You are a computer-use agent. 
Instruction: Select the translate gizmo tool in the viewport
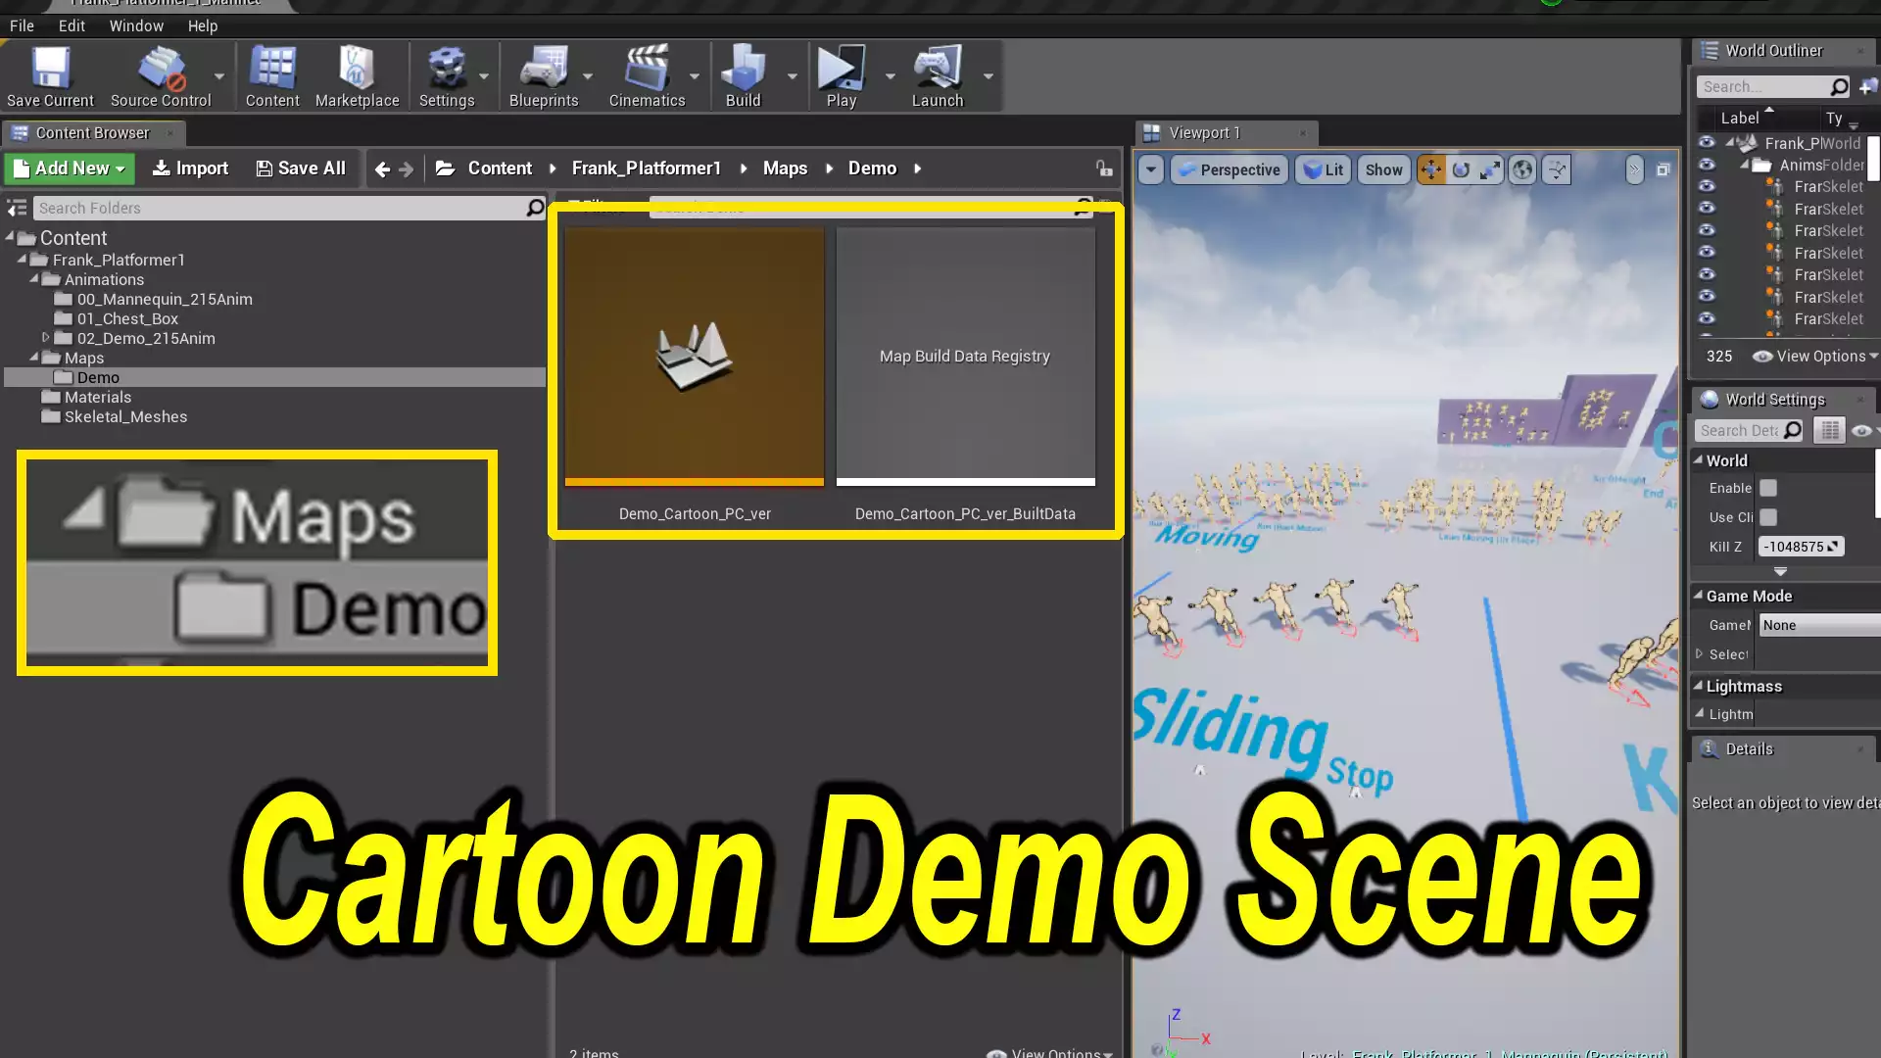click(x=1430, y=169)
